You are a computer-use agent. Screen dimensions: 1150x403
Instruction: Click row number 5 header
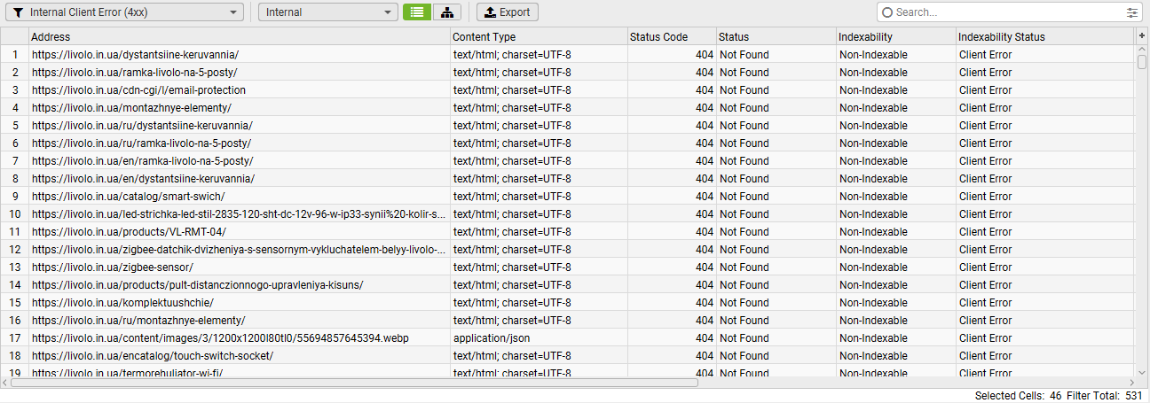point(14,126)
